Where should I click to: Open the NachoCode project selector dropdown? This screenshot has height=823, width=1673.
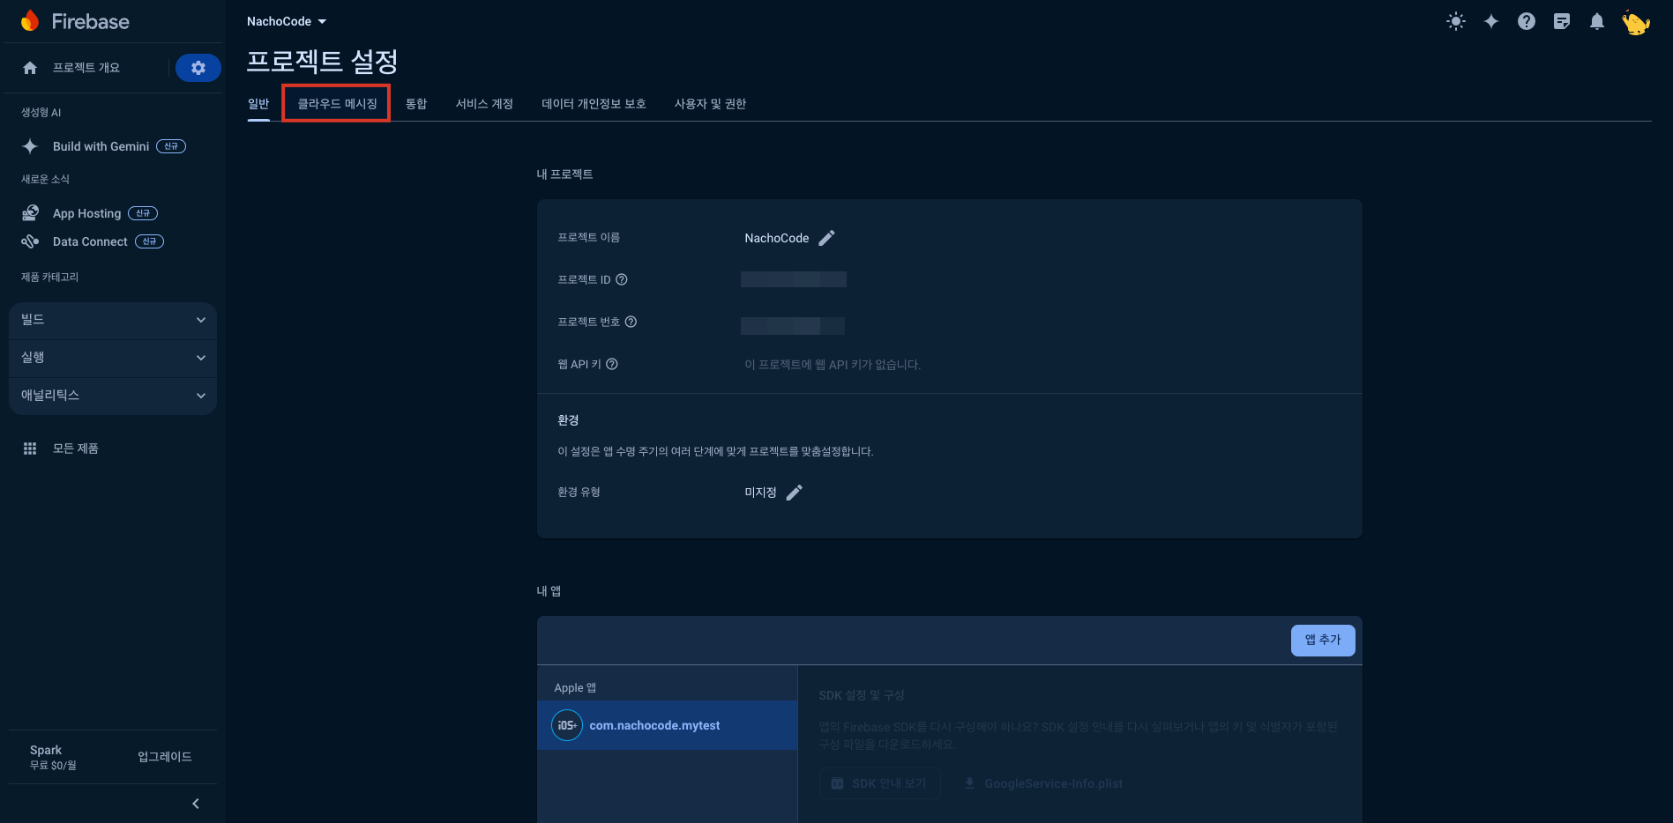(x=287, y=21)
